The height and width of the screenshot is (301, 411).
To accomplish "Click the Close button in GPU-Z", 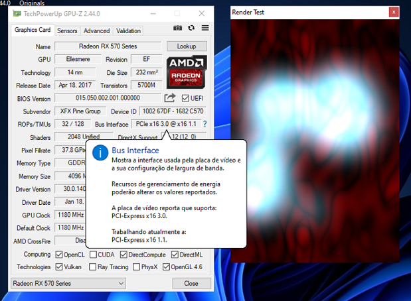I will tap(191, 284).
